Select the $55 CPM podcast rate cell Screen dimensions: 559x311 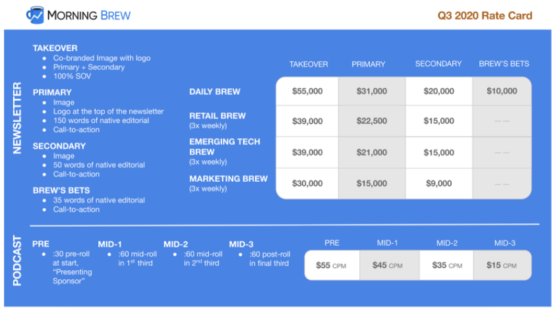(x=332, y=266)
